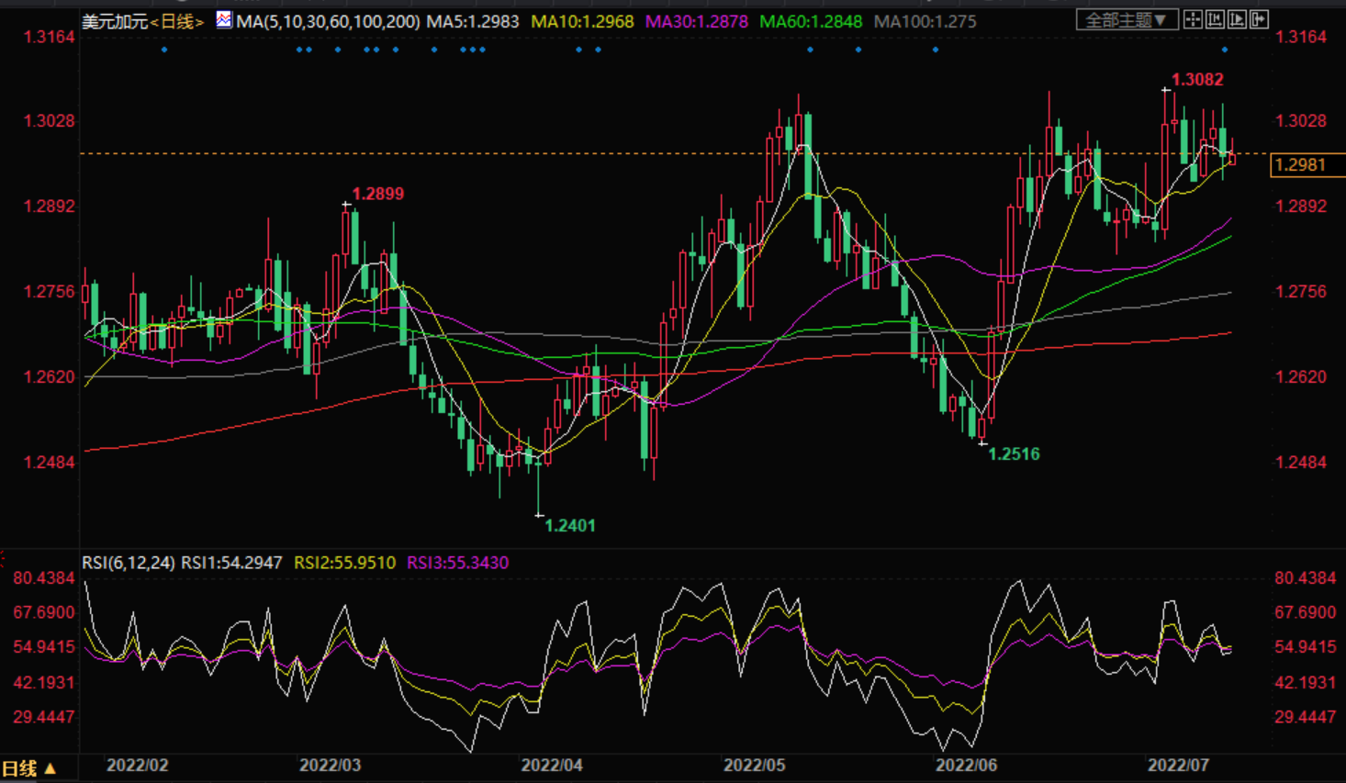
Task: Click the RSI(6,12,24) indicator label
Action: [x=129, y=563]
